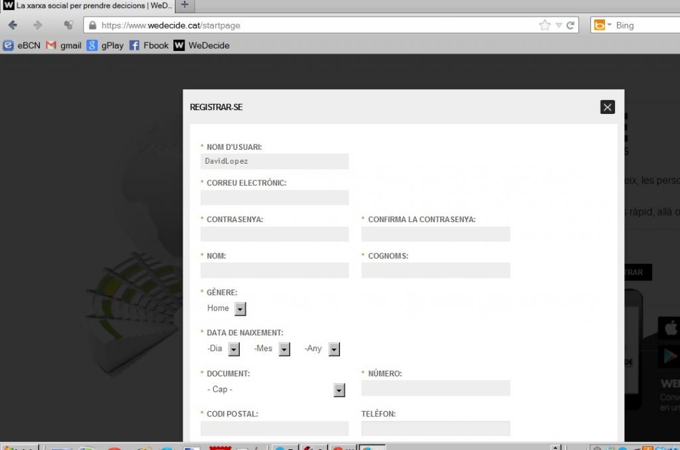Open a new tab with the plus button
This screenshot has height=450, width=680.
(185, 5)
